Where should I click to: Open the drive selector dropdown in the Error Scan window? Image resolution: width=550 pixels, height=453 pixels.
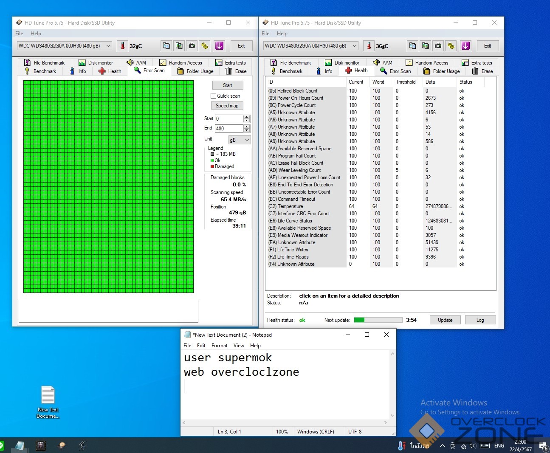pos(65,46)
